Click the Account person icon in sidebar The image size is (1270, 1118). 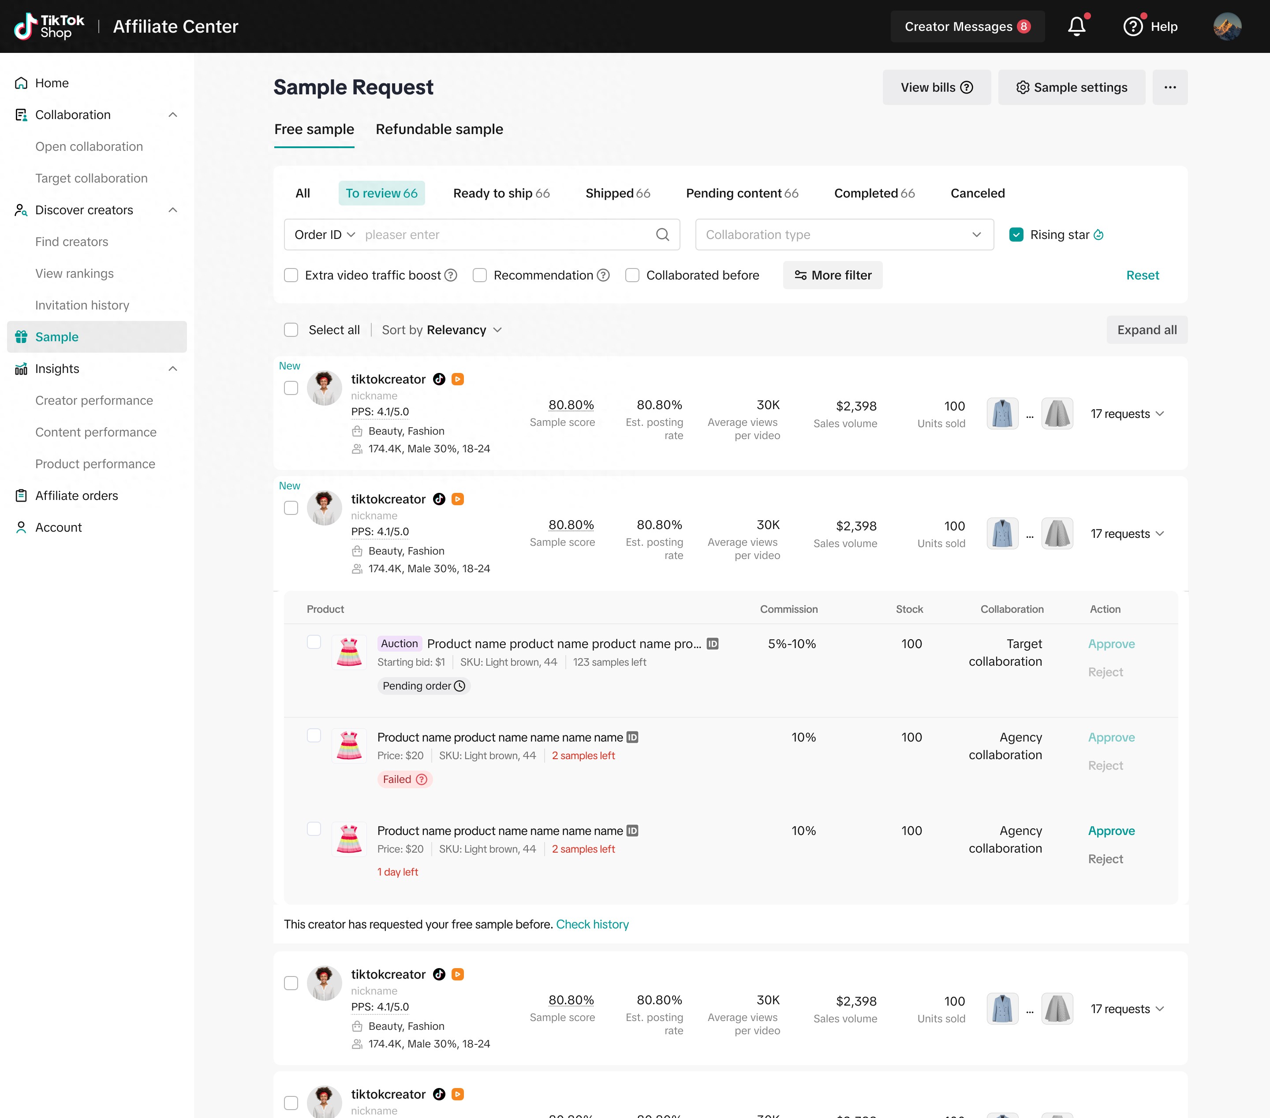[21, 527]
